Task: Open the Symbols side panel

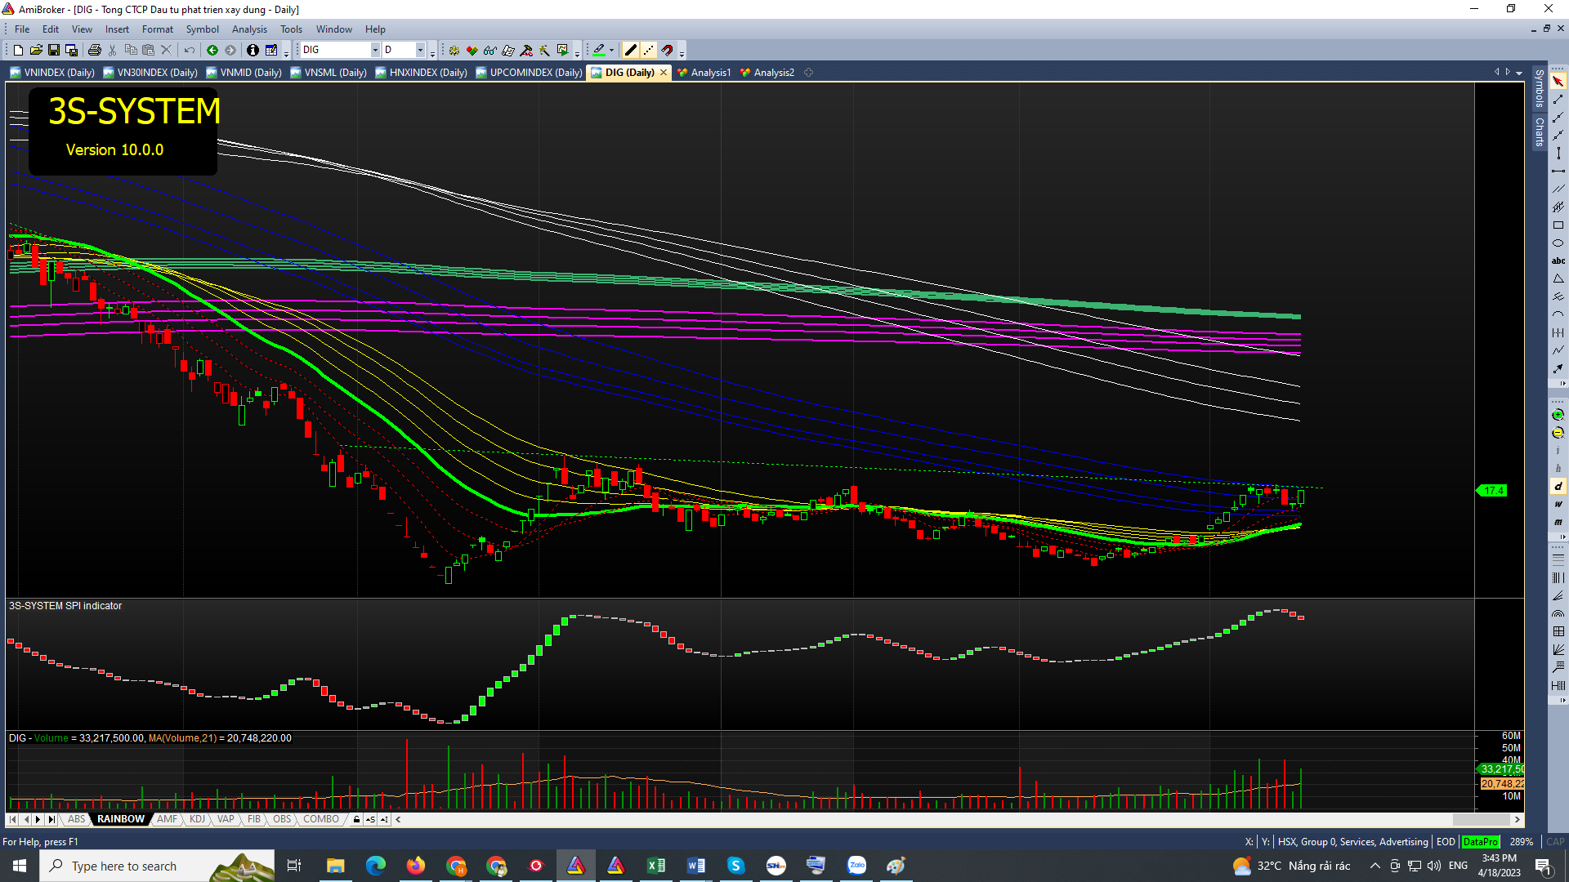Action: 1539,88
